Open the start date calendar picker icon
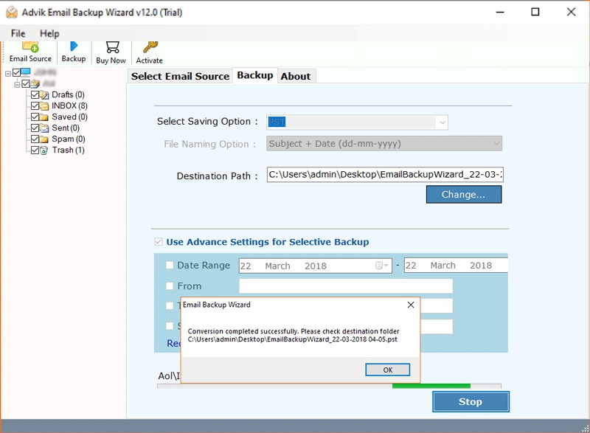Image resolution: width=590 pixels, height=433 pixels. coord(381,266)
